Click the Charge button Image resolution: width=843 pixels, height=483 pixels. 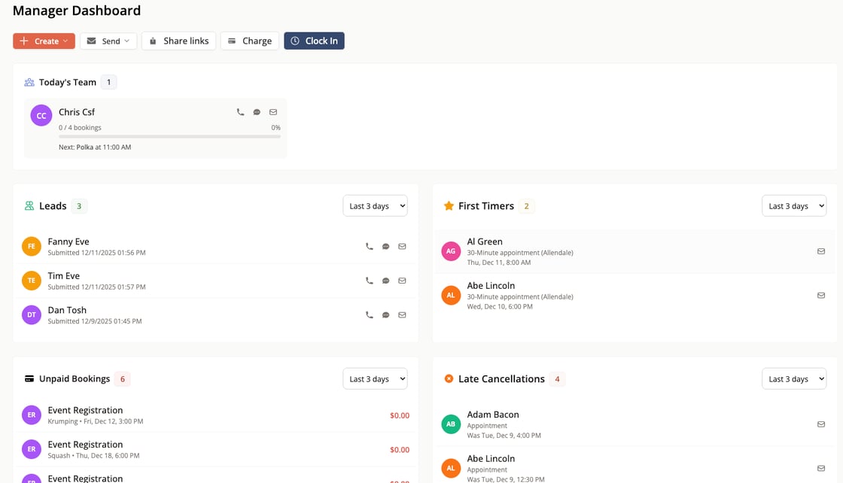tap(249, 41)
